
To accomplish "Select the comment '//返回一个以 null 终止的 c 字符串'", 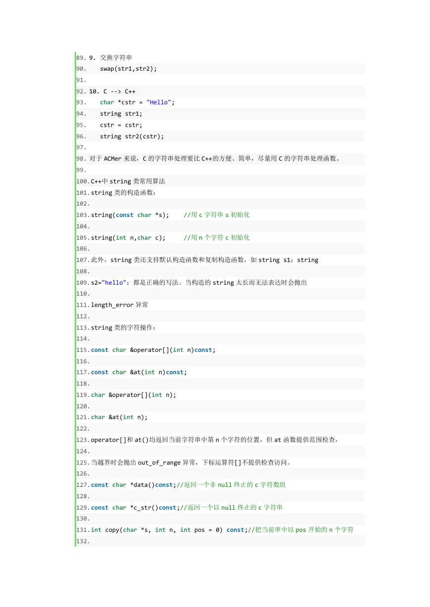I will (x=232, y=508).
